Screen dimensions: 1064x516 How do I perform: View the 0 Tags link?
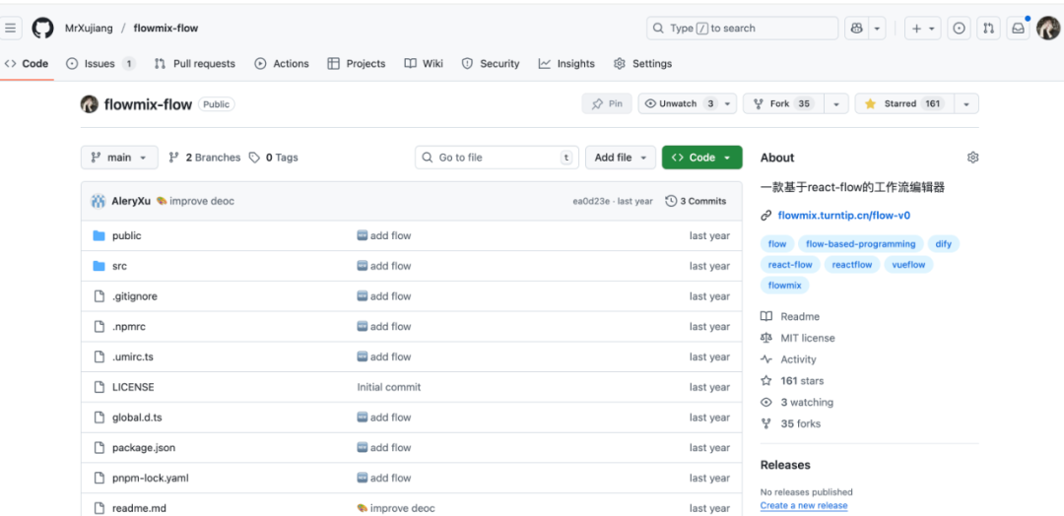274,158
